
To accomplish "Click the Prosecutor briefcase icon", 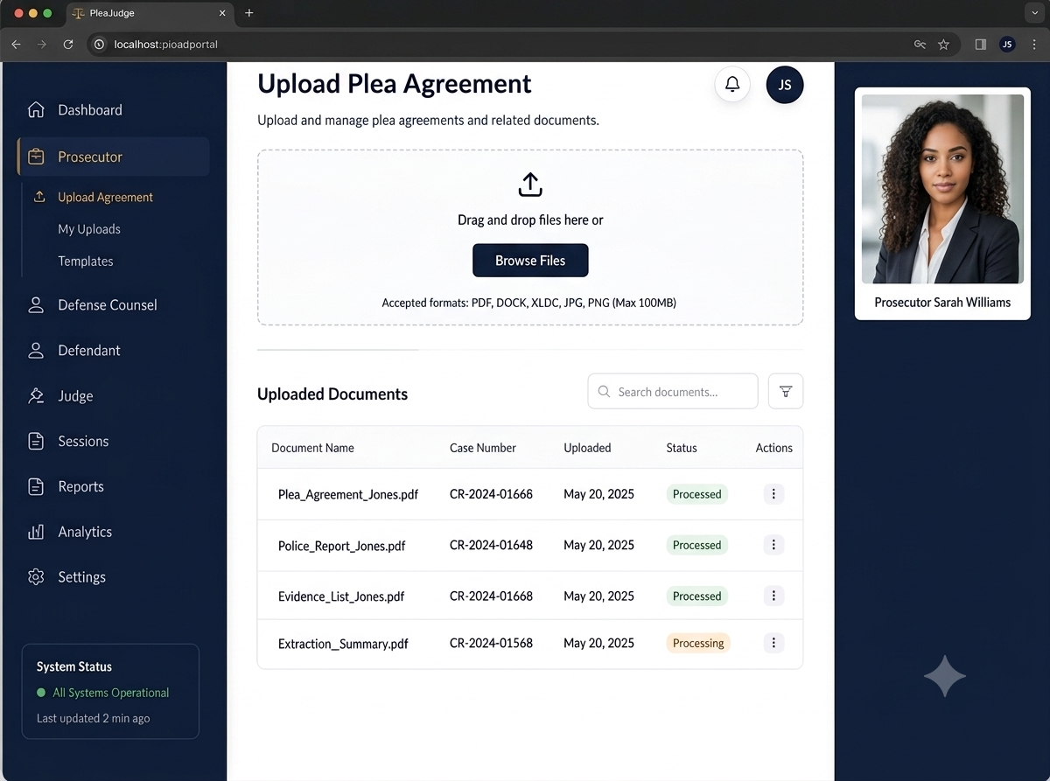I will [x=36, y=157].
